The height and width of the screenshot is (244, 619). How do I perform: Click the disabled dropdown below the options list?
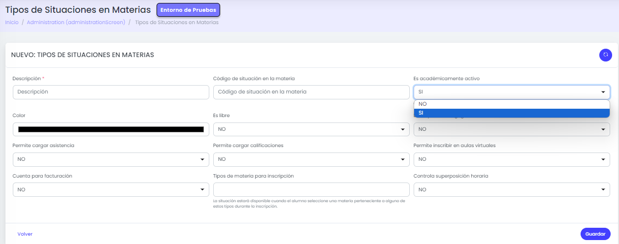tap(512, 129)
